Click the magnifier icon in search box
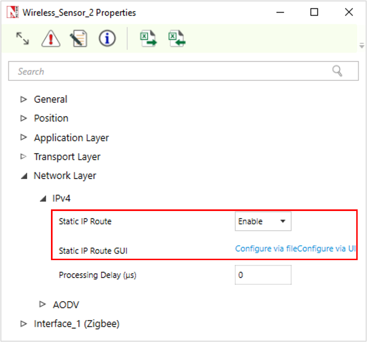This screenshot has height=342, width=367. click(337, 71)
